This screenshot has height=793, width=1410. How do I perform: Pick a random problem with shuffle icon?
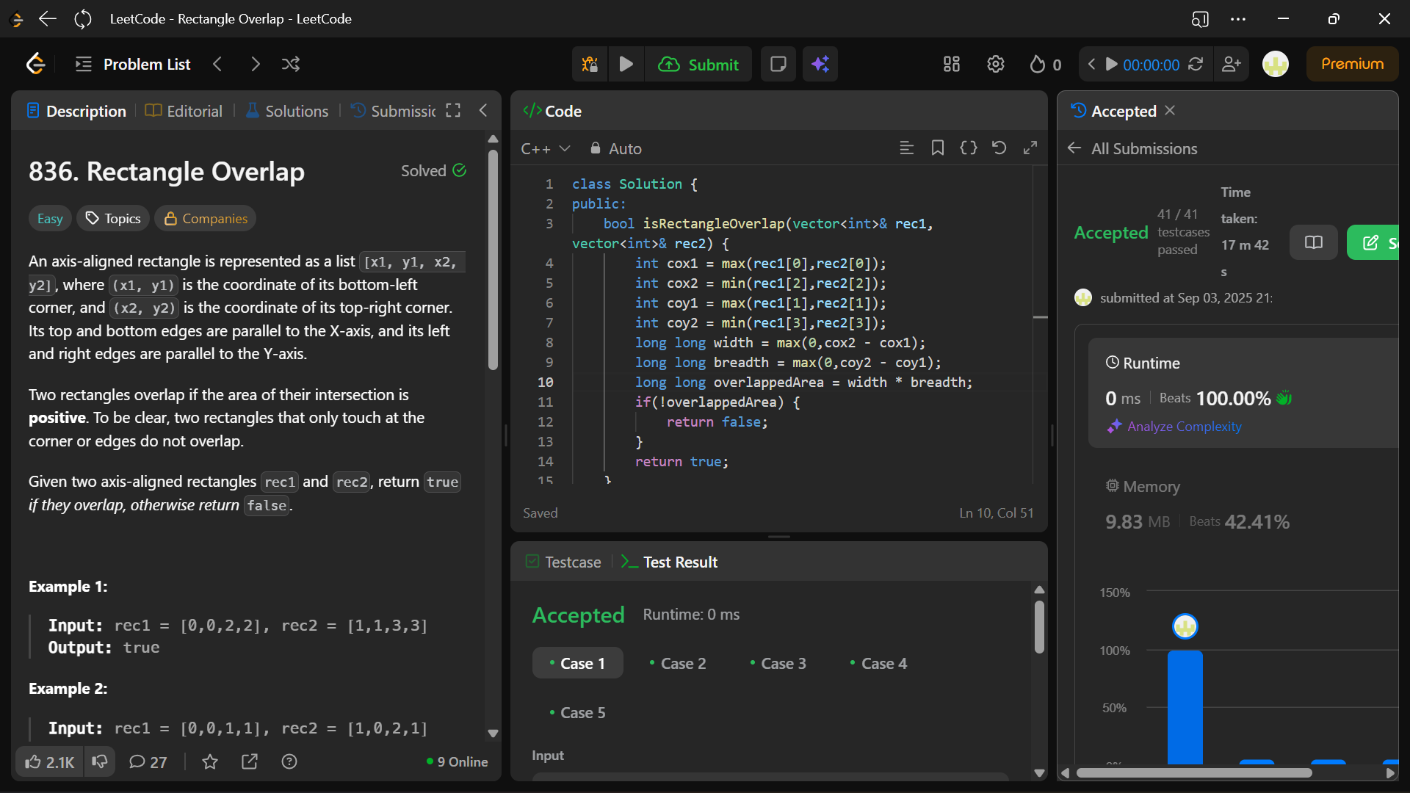(291, 65)
